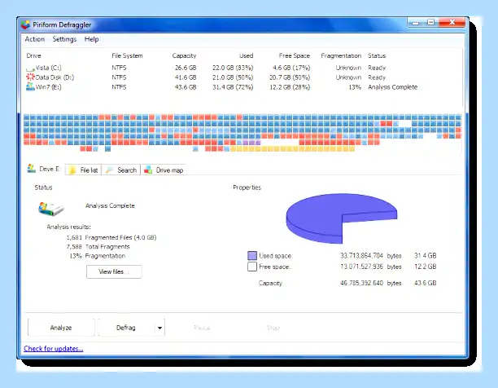Switch to the File list tab
The width and height of the screenshot is (498, 388).
pos(84,170)
